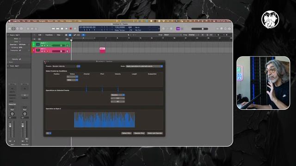Screen dimensions: 296x166
Task: Toggle the purple Count-in button
Action: pyautogui.click(x=178, y=29)
